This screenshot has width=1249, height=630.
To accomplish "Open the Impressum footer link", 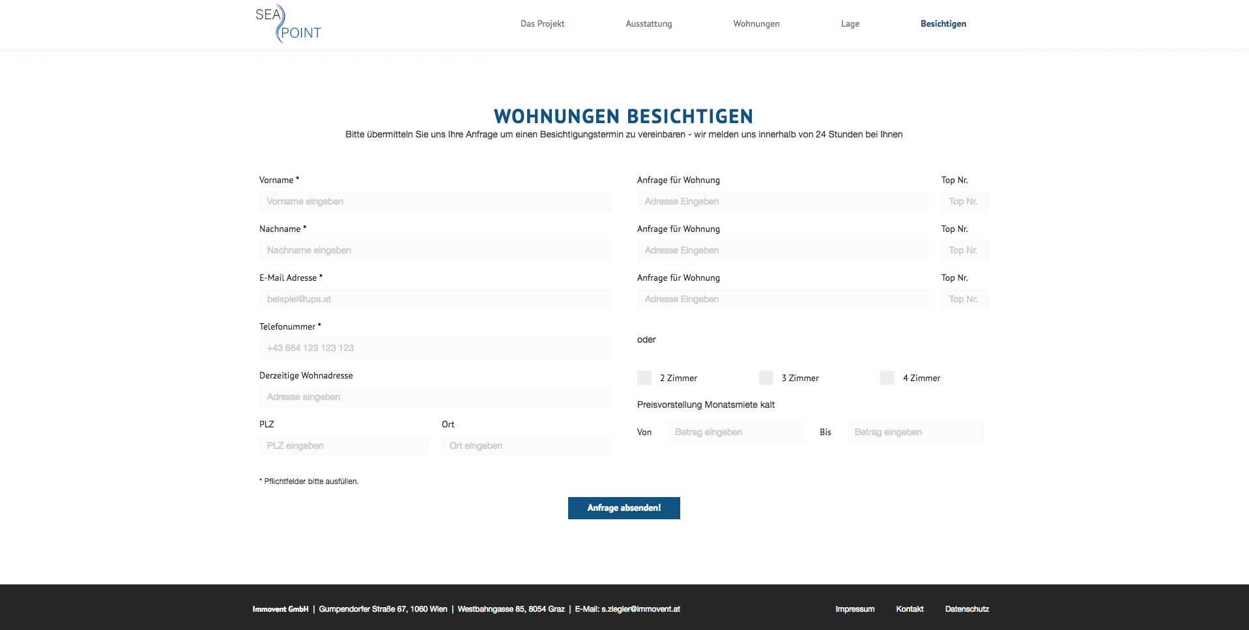I will tap(855, 609).
